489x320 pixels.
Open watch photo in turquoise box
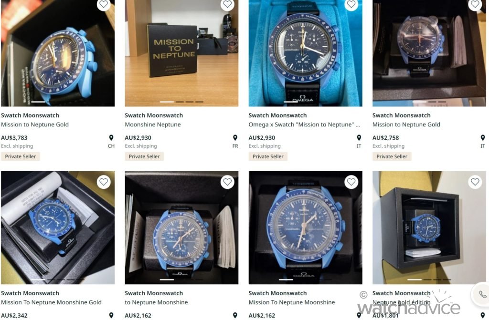pos(305,53)
